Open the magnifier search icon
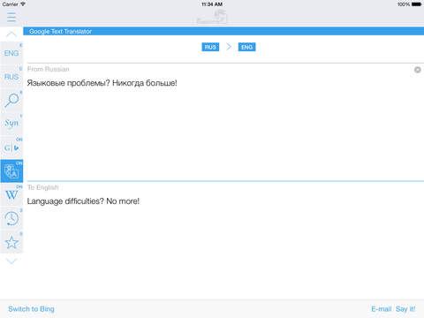 pyautogui.click(x=11, y=100)
